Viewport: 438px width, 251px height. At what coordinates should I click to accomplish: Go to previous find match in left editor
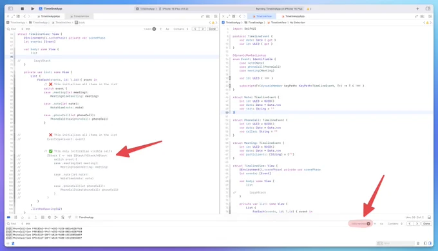(195, 29)
